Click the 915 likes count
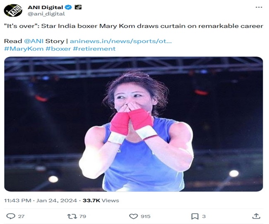The width and height of the screenshot is (269, 224). coord(145,216)
